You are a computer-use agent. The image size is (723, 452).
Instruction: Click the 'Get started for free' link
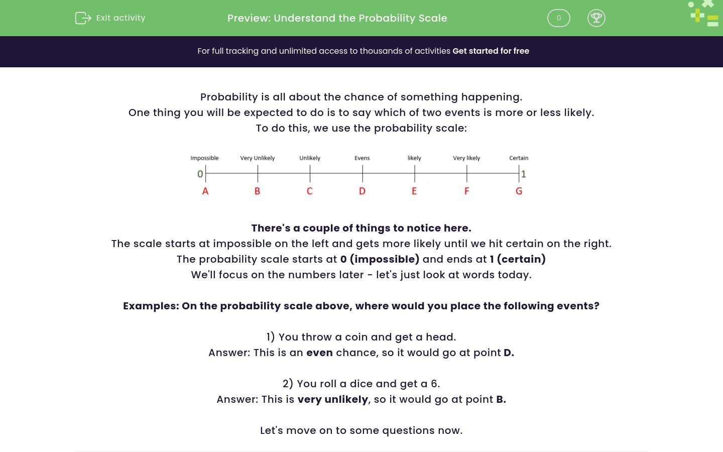point(491,51)
